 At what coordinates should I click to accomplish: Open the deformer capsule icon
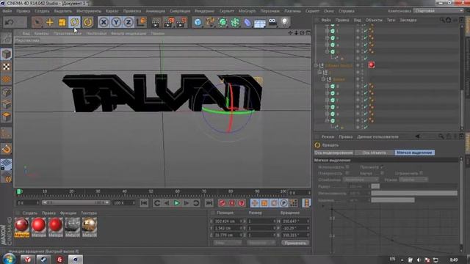(247, 22)
